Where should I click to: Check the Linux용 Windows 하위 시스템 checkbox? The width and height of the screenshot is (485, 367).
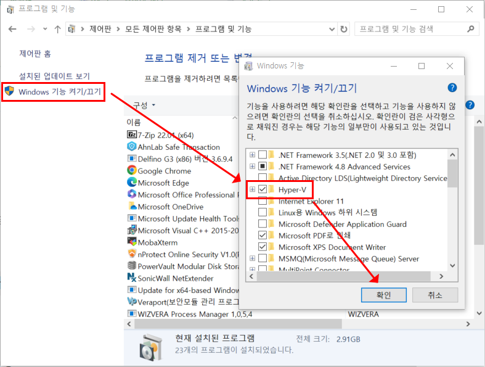tap(263, 212)
